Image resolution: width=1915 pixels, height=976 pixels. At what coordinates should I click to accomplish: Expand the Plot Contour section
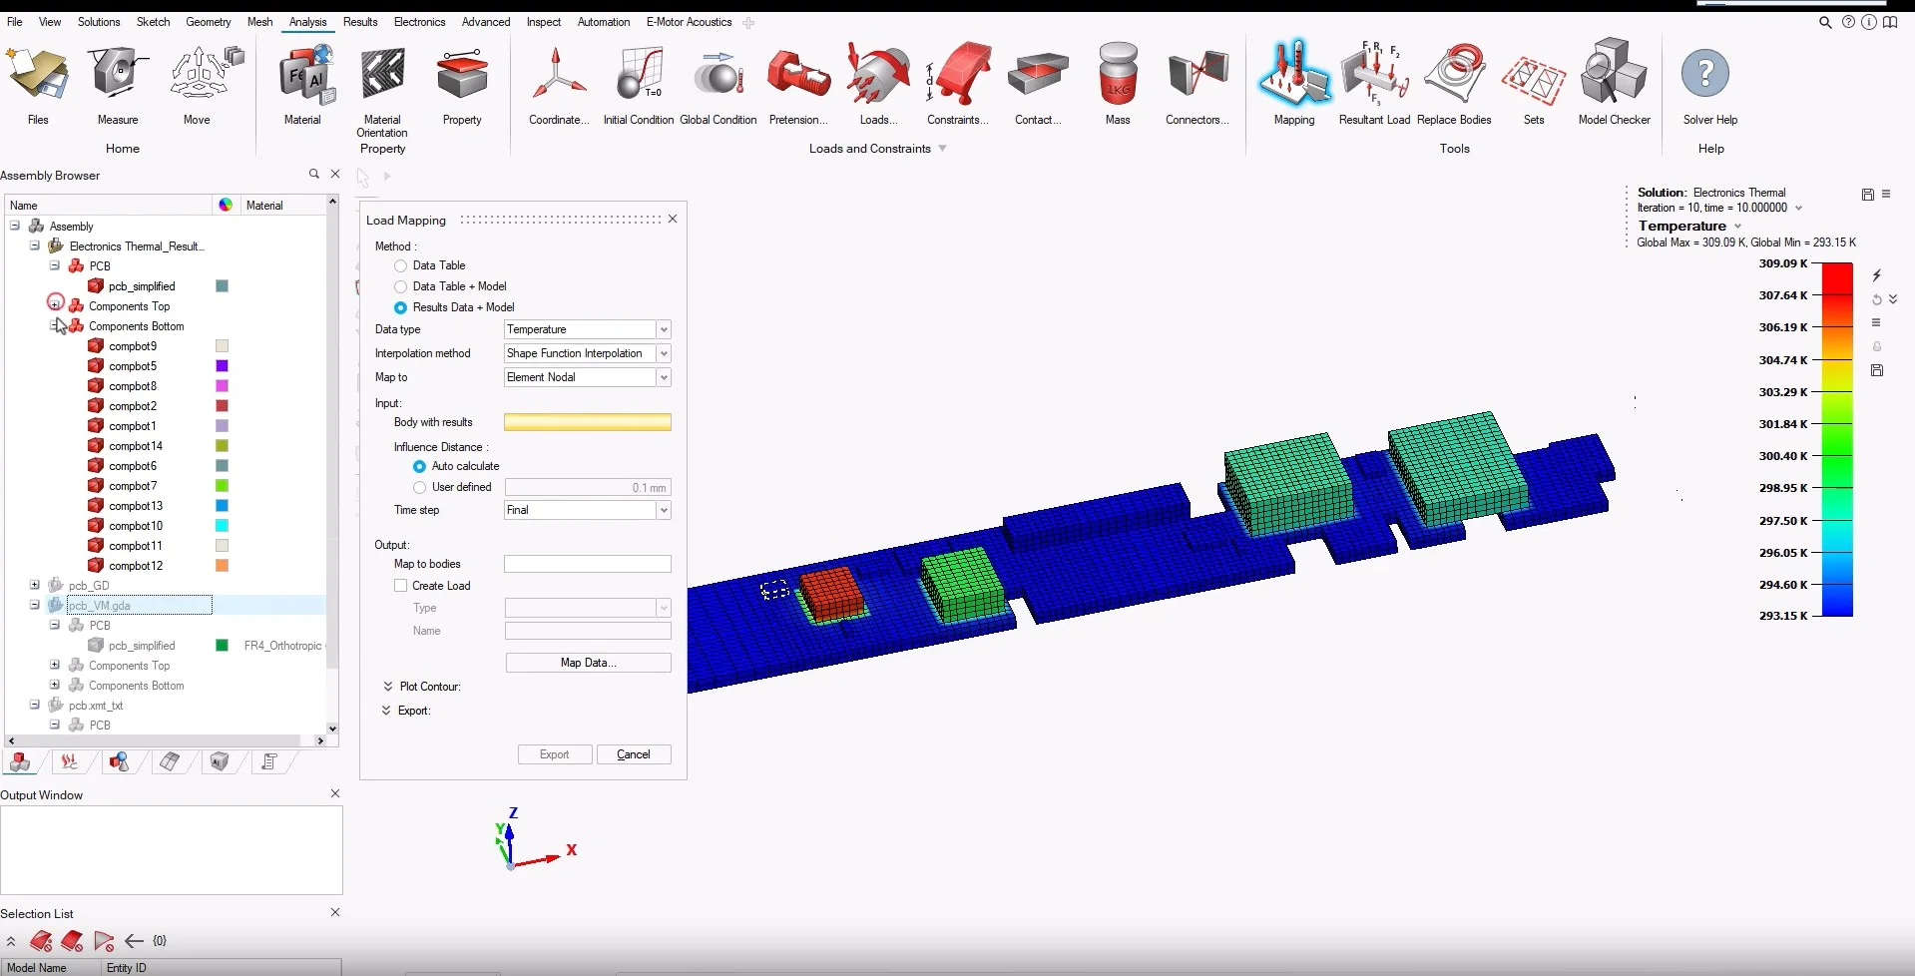[388, 687]
